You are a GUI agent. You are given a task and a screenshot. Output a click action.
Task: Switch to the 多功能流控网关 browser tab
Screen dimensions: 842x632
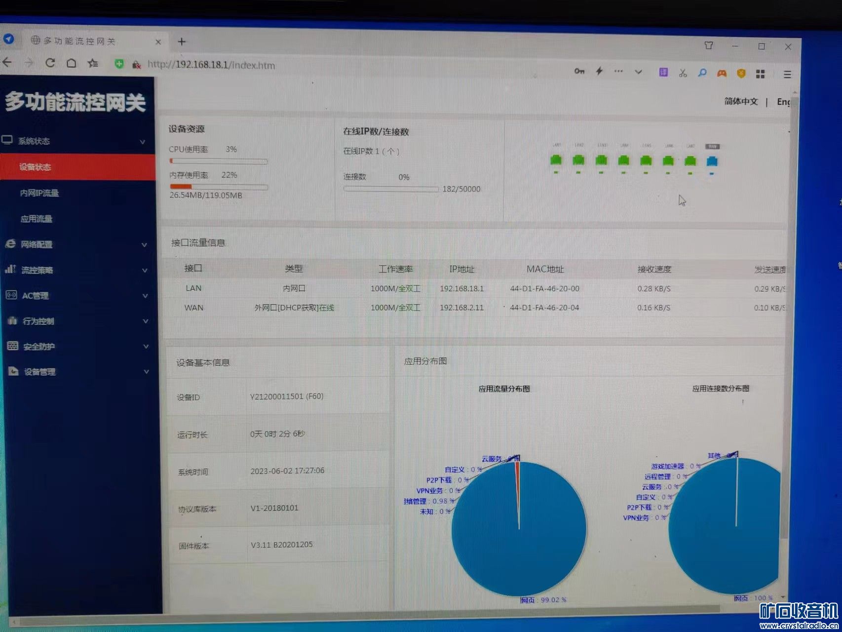[x=96, y=40]
